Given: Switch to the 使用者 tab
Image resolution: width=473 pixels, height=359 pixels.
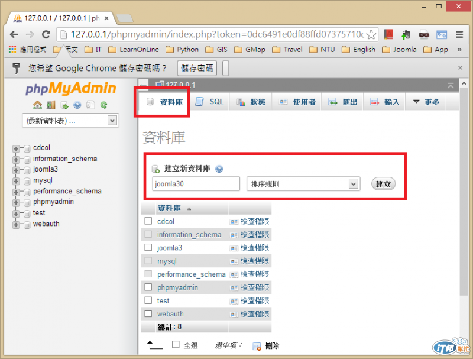Looking at the screenshot, I should [x=297, y=102].
